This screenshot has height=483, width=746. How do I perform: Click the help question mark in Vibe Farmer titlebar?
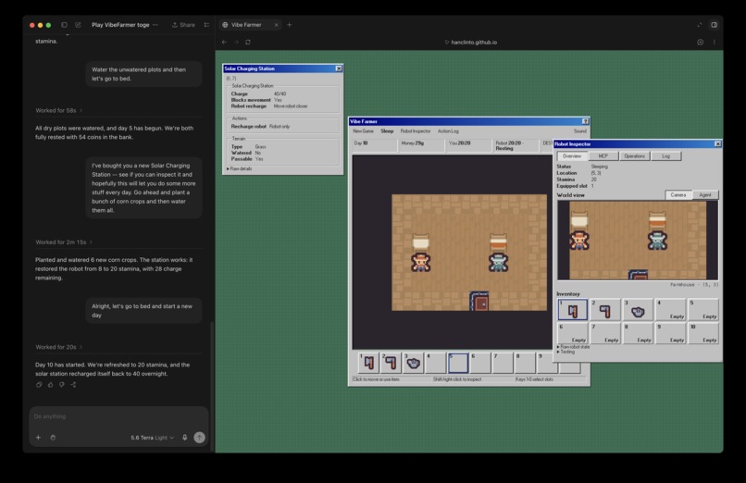click(x=585, y=121)
